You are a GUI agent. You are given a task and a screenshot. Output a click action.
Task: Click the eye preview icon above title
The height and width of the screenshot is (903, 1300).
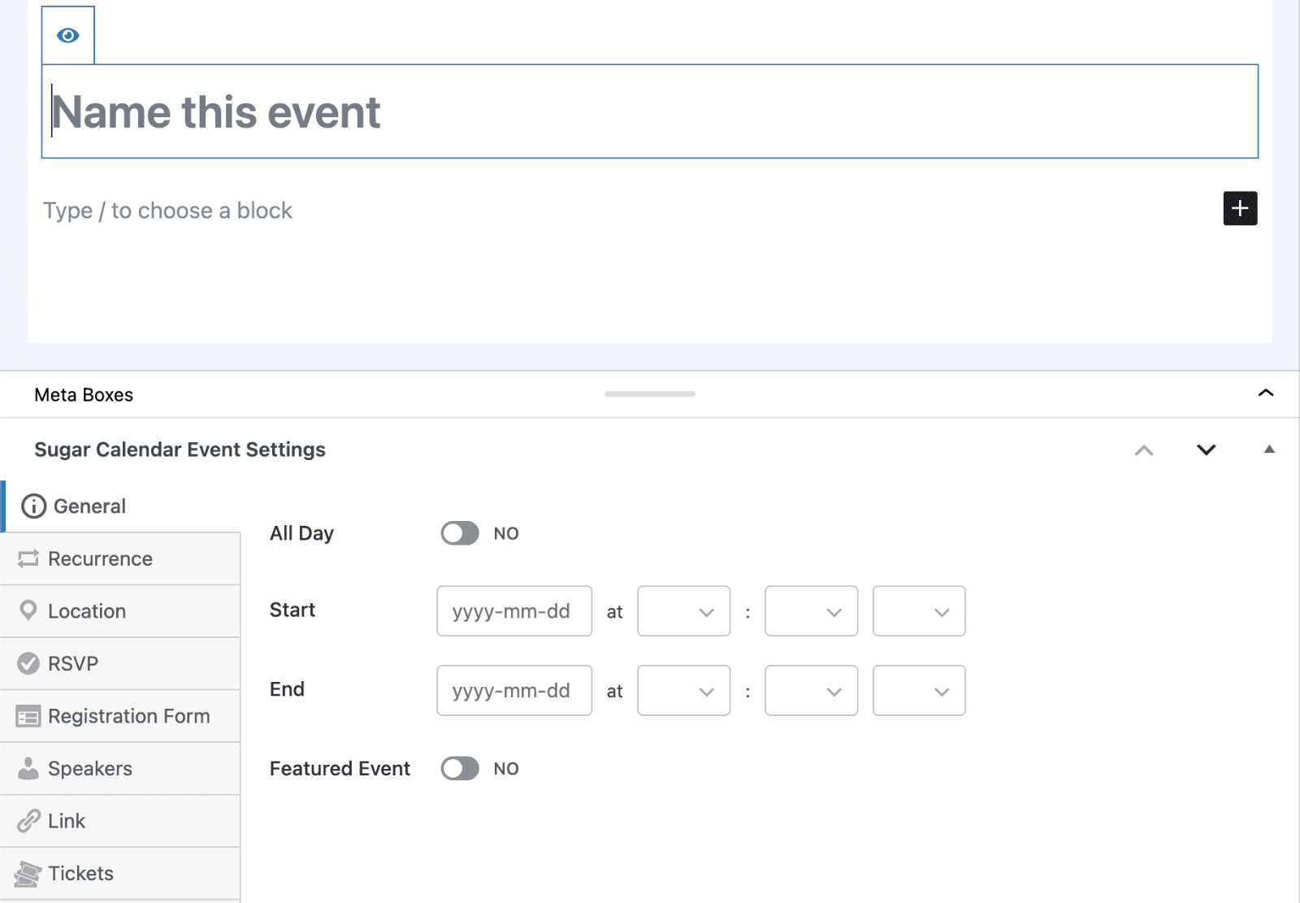pyautogui.click(x=68, y=35)
